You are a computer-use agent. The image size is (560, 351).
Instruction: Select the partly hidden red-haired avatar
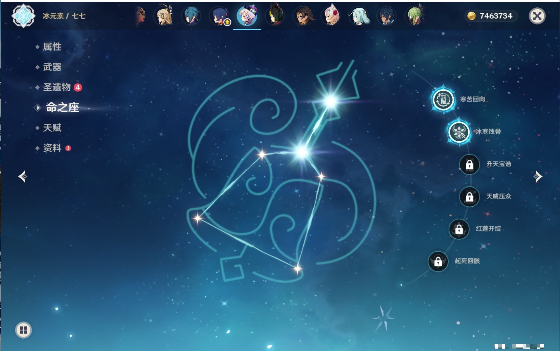tap(140, 16)
